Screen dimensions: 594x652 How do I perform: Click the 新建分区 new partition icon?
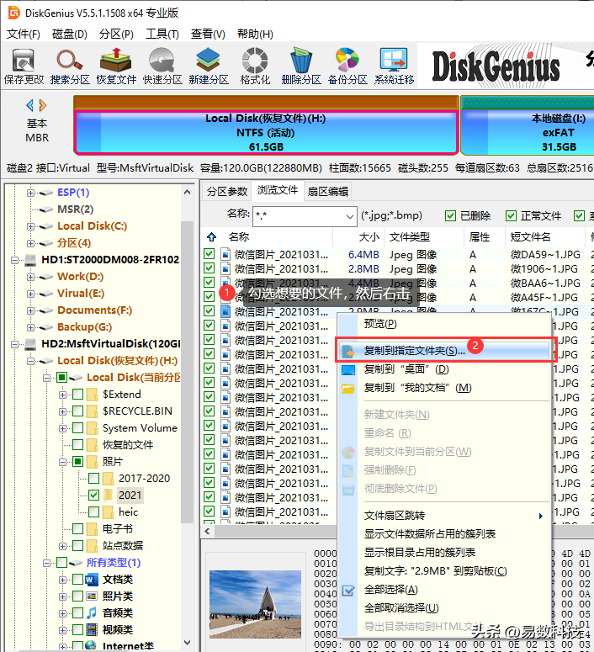[x=209, y=61]
